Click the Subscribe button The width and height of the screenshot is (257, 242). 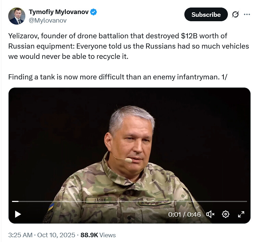pos(206,14)
